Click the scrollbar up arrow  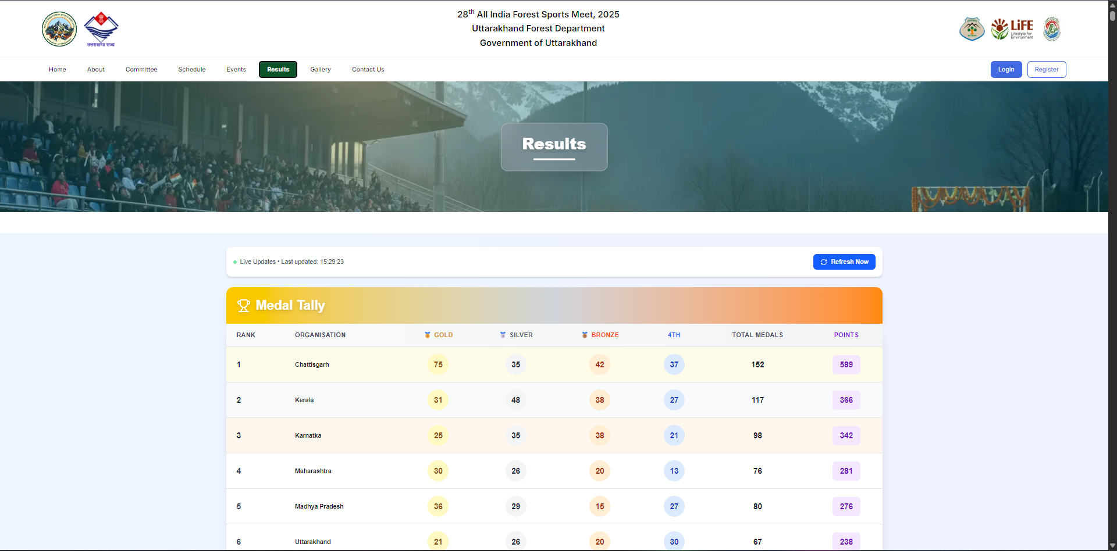point(1112,5)
